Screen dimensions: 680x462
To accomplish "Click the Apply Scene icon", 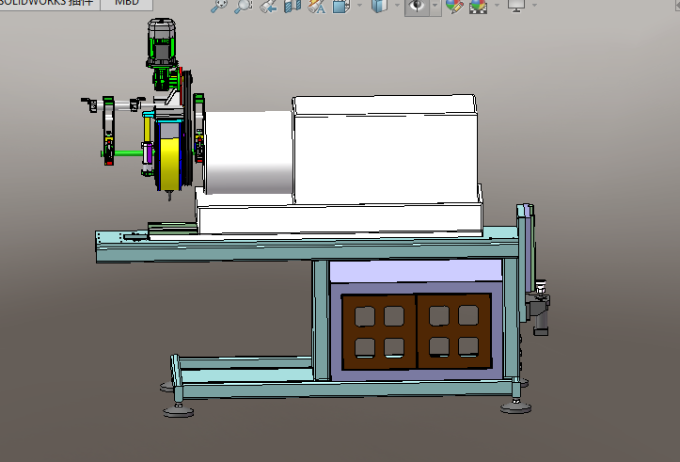I will pyautogui.click(x=478, y=6).
